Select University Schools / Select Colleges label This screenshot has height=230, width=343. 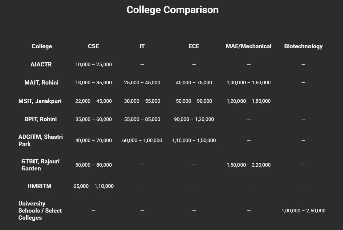[40, 211]
